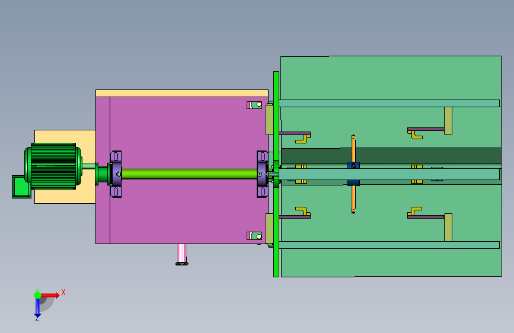Pick the long bright green drive shaft
514x333 pixels.
(190, 174)
